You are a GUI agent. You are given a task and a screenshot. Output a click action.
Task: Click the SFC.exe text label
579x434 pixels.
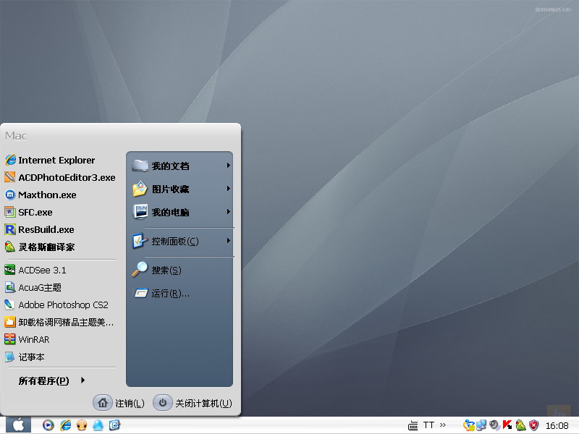click(x=35, y=212)
